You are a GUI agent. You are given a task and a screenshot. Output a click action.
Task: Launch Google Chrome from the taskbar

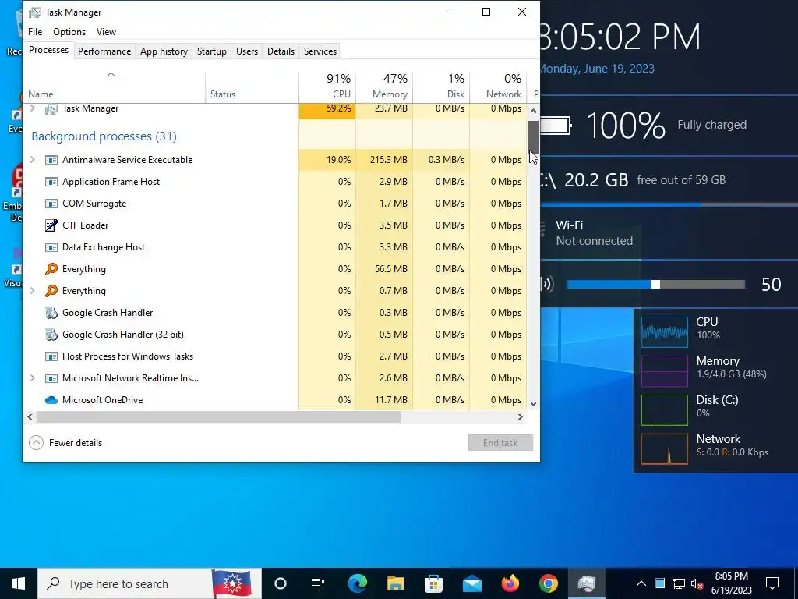[x=548, y=583]
